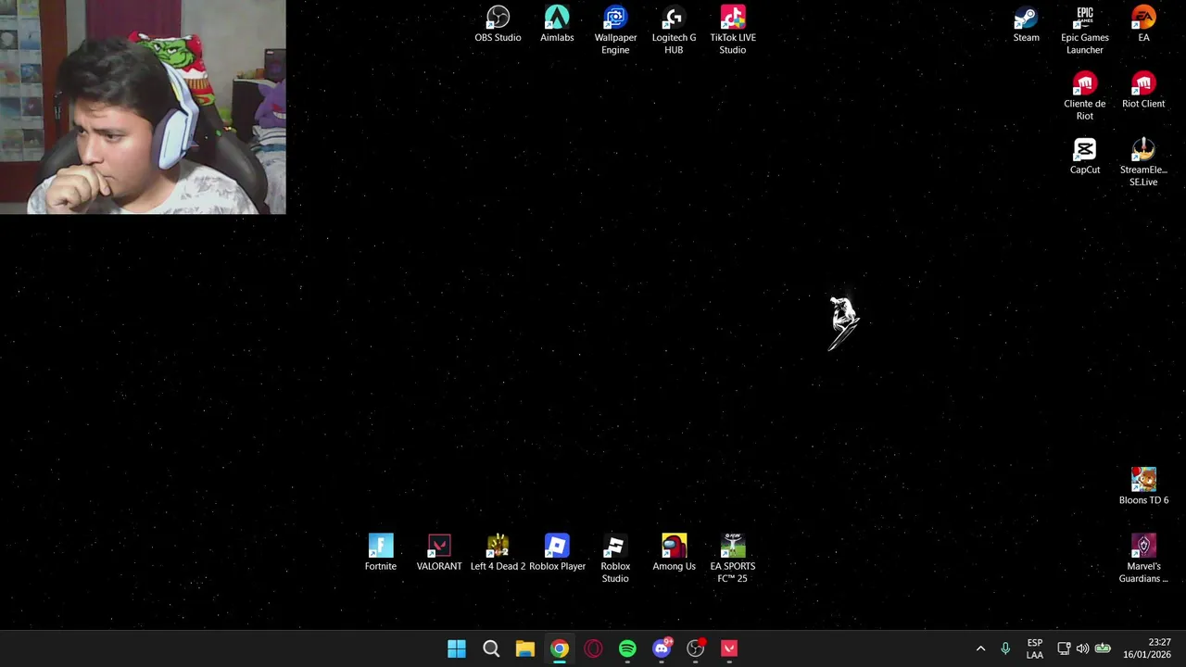Select StreamElements SE.Live desktop icon
Viewport: 1186px width, 667px height.
coord(1143,162)
